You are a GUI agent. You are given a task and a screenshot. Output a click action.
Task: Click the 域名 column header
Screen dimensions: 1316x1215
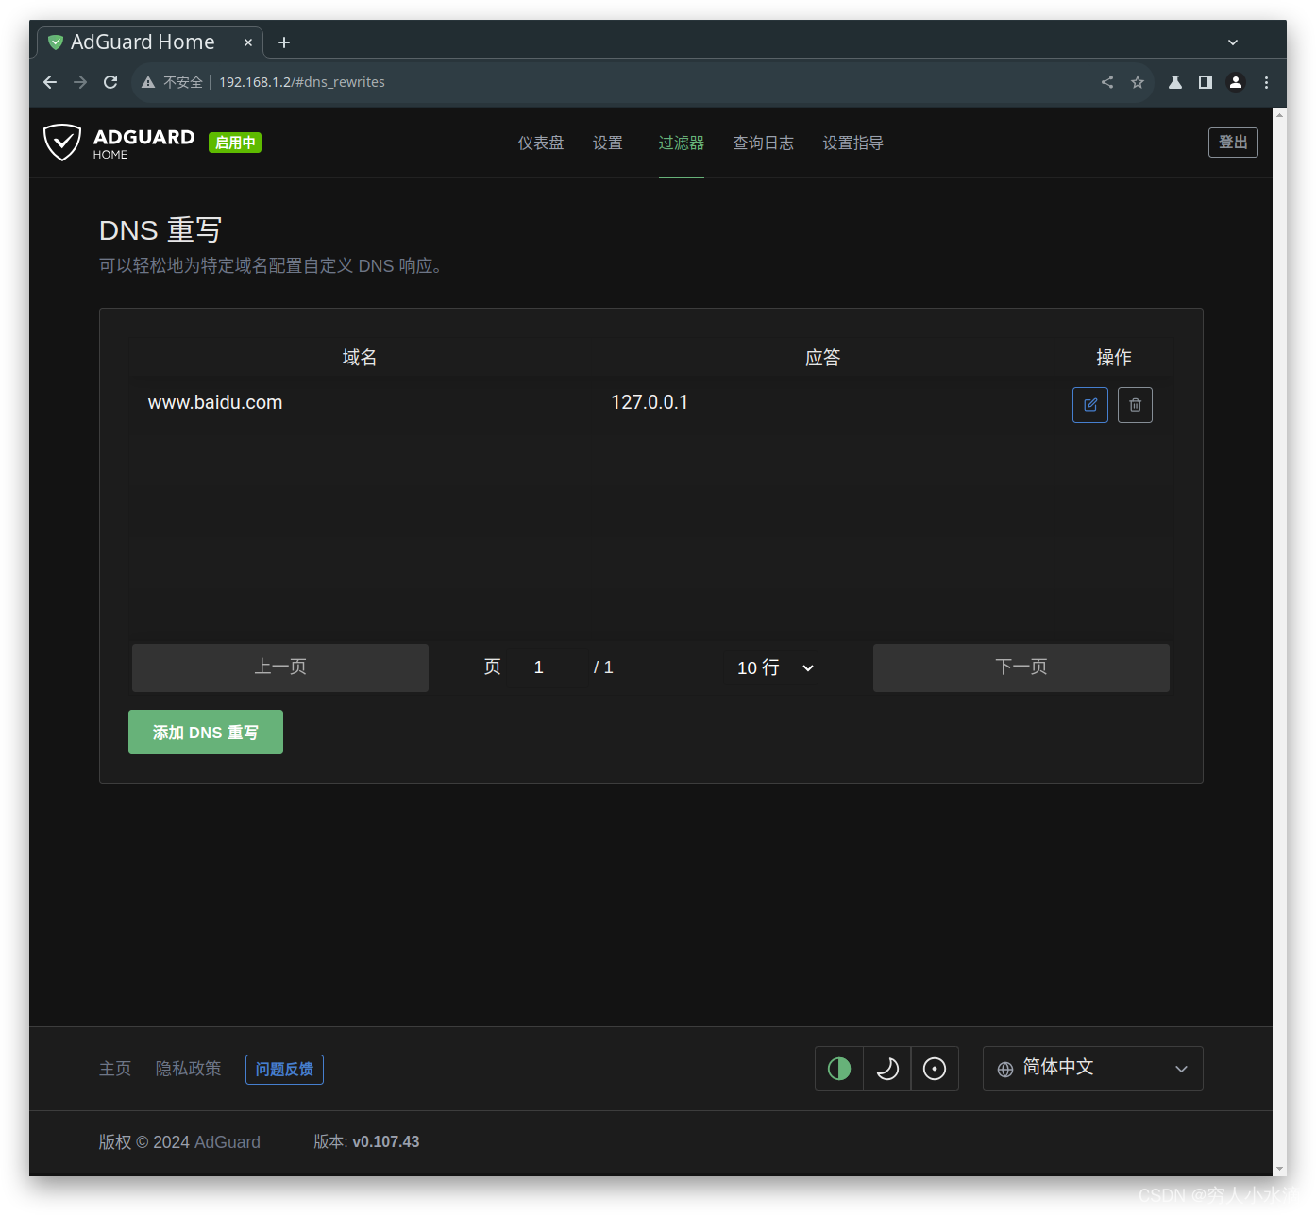click(360, 358)
